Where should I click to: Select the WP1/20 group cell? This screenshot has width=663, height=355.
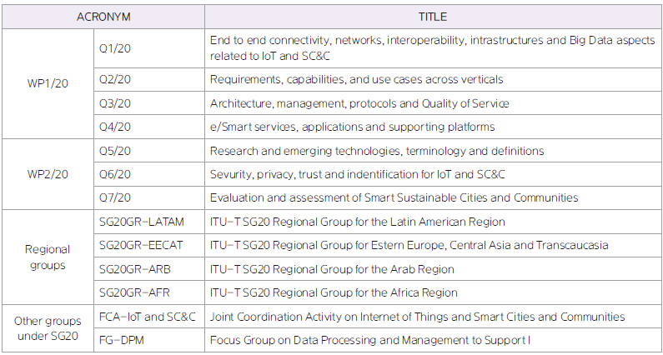47,83
